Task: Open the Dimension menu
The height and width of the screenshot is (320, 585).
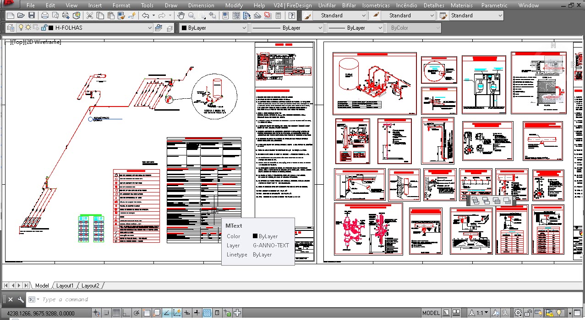Action: [201, 5]
